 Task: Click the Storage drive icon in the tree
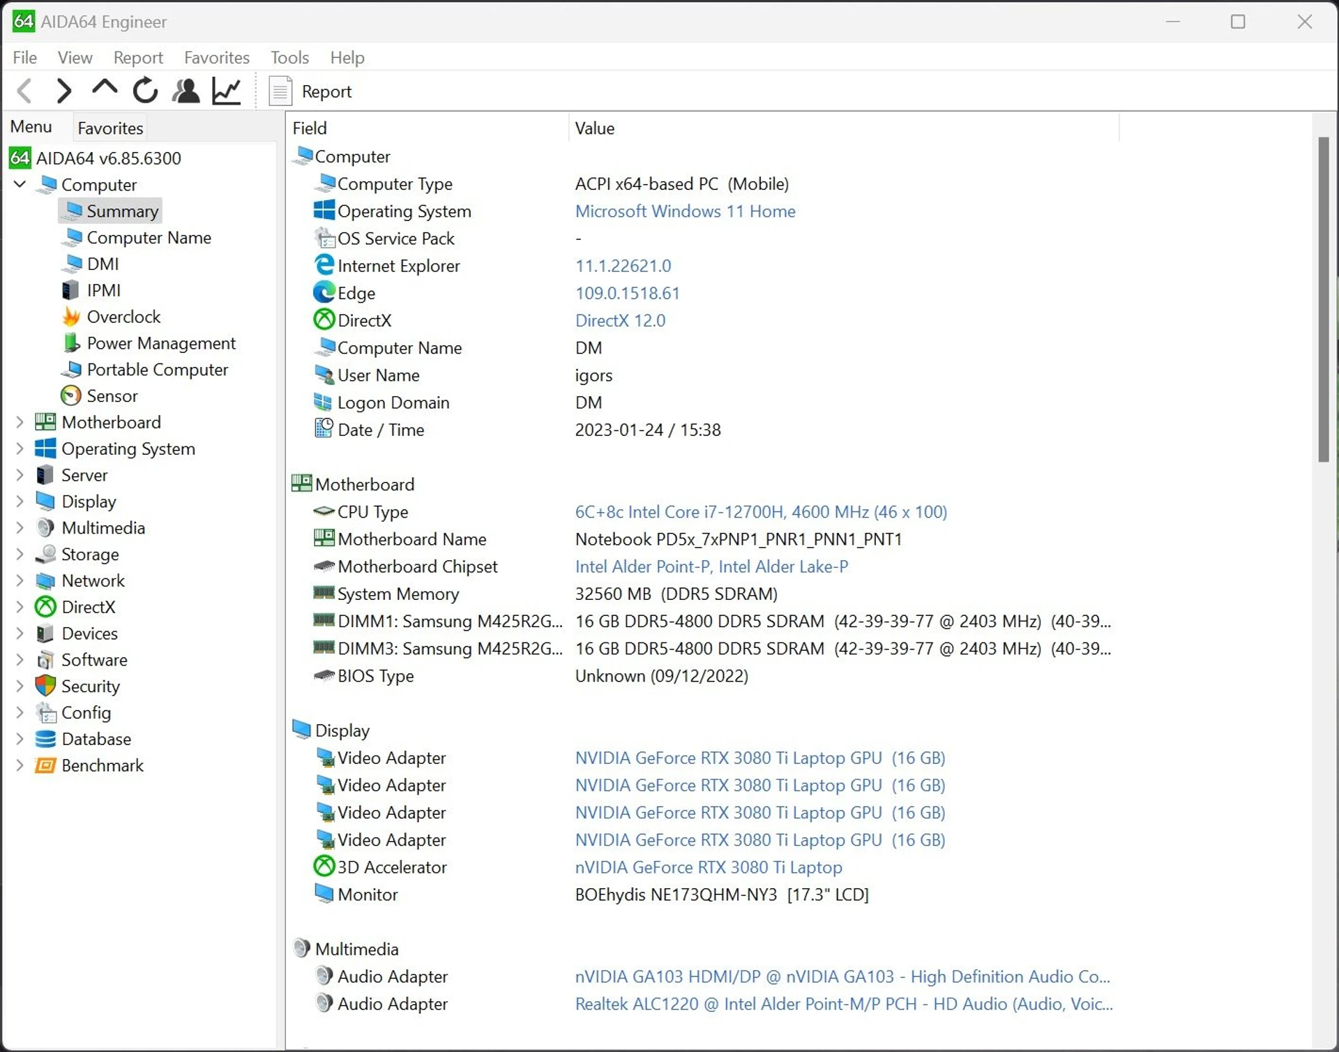[x=45, y=555]
